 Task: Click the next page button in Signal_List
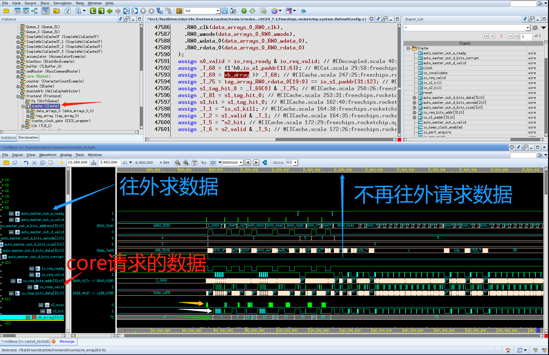tap(510, 36)
